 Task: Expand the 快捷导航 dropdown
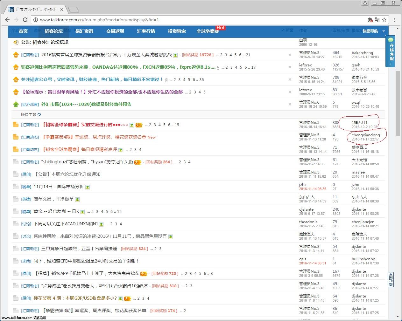coord(373,31)
